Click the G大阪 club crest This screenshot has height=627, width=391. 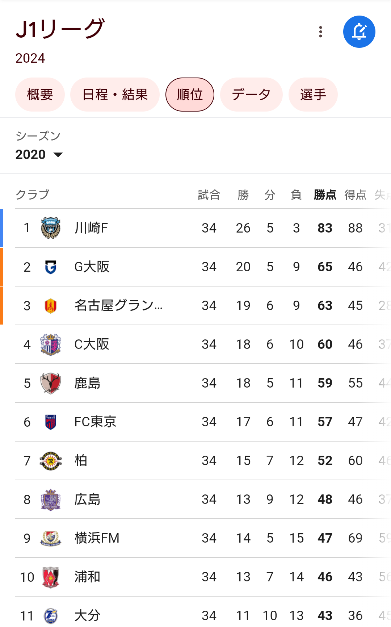point(51,267)
